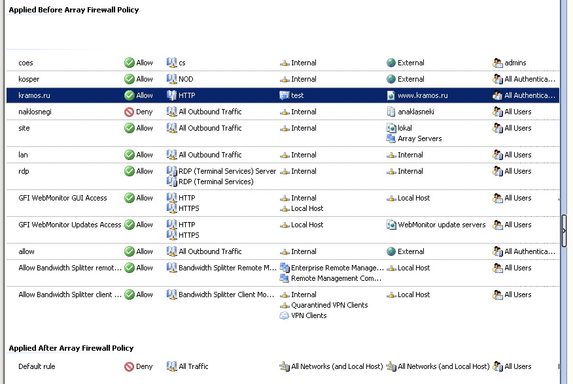The image size is (573, 384).
Task: Click the External globe icon in allow row
Action: 391,251
